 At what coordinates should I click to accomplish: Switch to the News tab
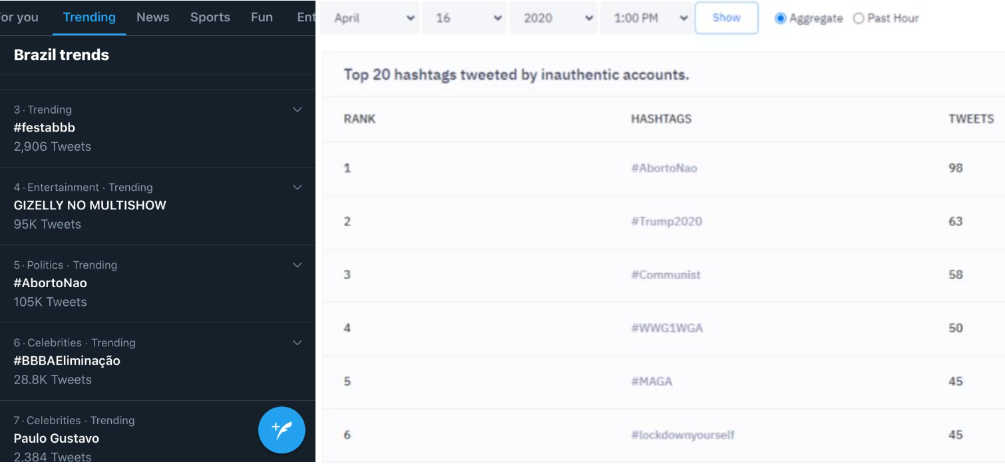coord(152,17)
